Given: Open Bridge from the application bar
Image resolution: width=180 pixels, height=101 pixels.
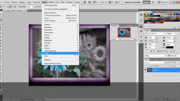Looking at the screenshot, I should click(x=85, y=2).
